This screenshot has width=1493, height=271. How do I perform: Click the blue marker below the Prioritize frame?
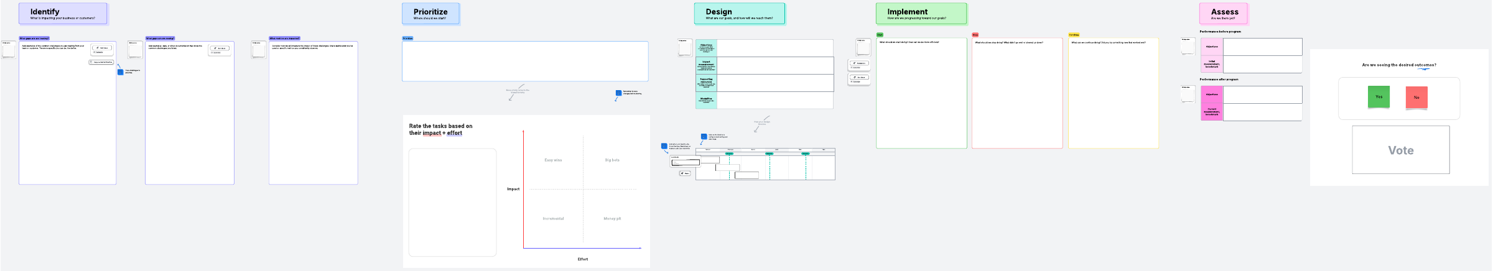618,93
